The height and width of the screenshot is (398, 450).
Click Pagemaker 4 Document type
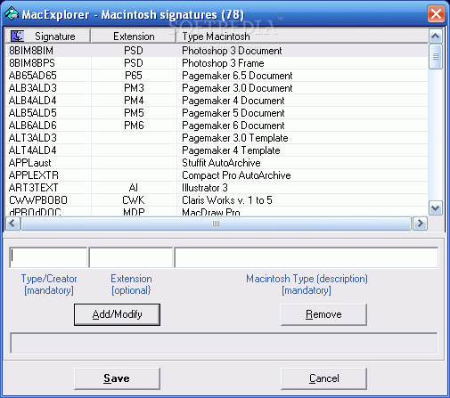tap(233, 101)
